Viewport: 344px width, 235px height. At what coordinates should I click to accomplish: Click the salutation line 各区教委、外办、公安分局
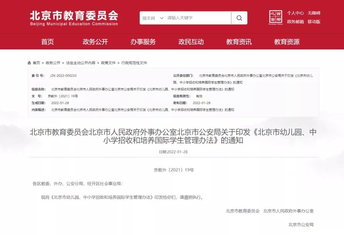(78, 184)
